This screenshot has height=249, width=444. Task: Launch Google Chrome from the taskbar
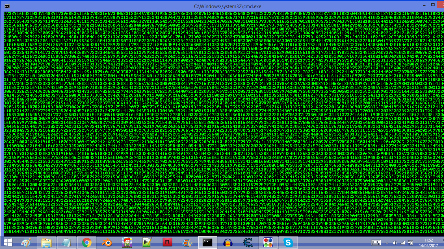point(86,243)
